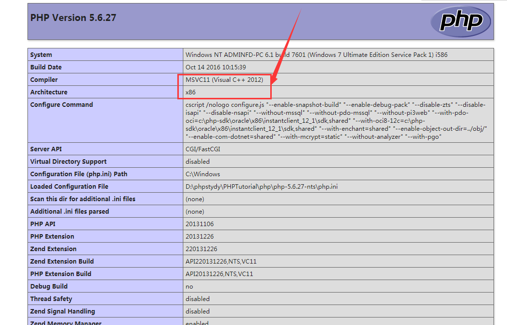Click the PHP Extension 20131226 value
This screenshot has width=507, height=325.
point(197,236)
